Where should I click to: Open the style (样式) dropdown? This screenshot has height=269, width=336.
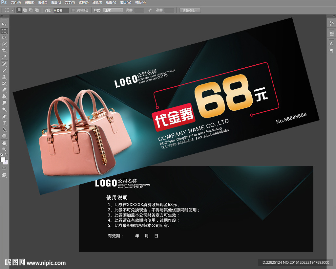click(113, 10)
